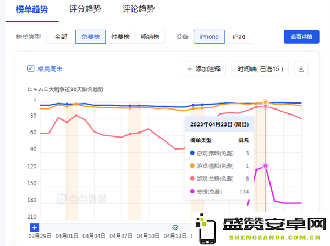Open 时间轴(已选15) selector
This screenshot has width=330, height=246.
[x=260, y=69]
